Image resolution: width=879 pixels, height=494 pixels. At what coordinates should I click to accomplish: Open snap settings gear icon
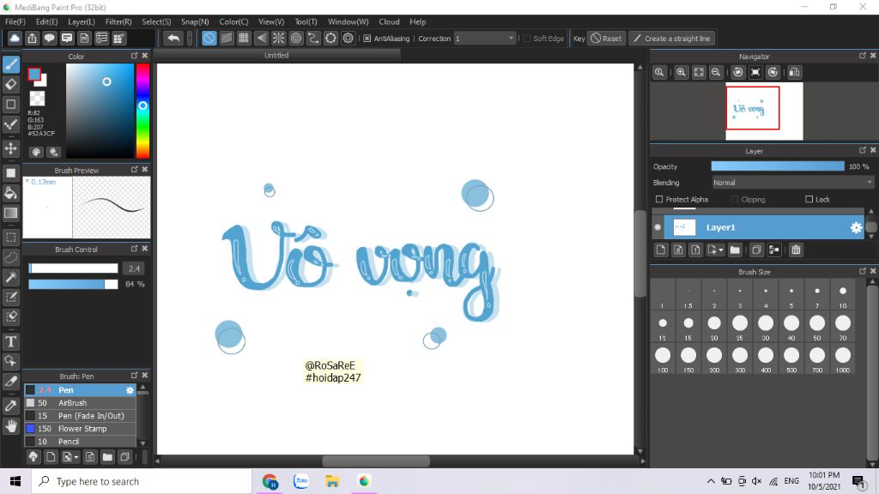pos(349,38)
